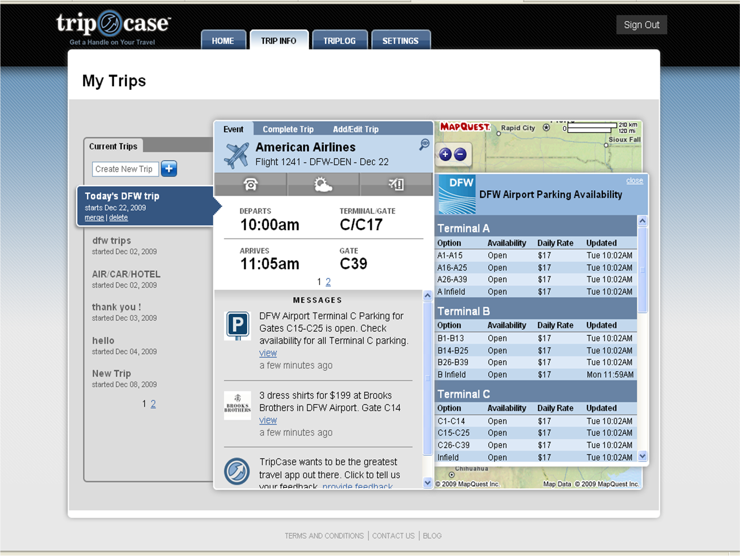Click the provide feedback link

[x=357, y=487]
